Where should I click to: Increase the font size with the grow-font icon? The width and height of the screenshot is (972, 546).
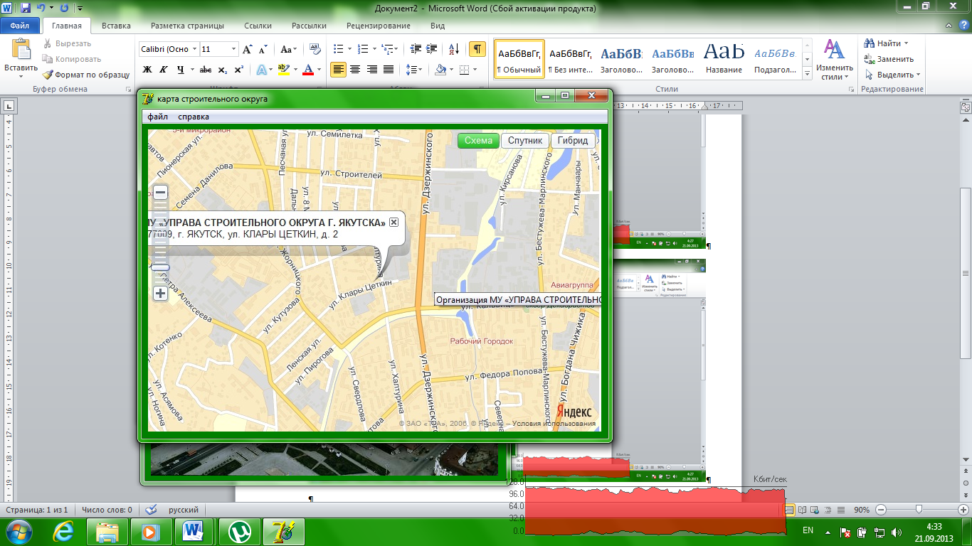click(x=248, y=49)
